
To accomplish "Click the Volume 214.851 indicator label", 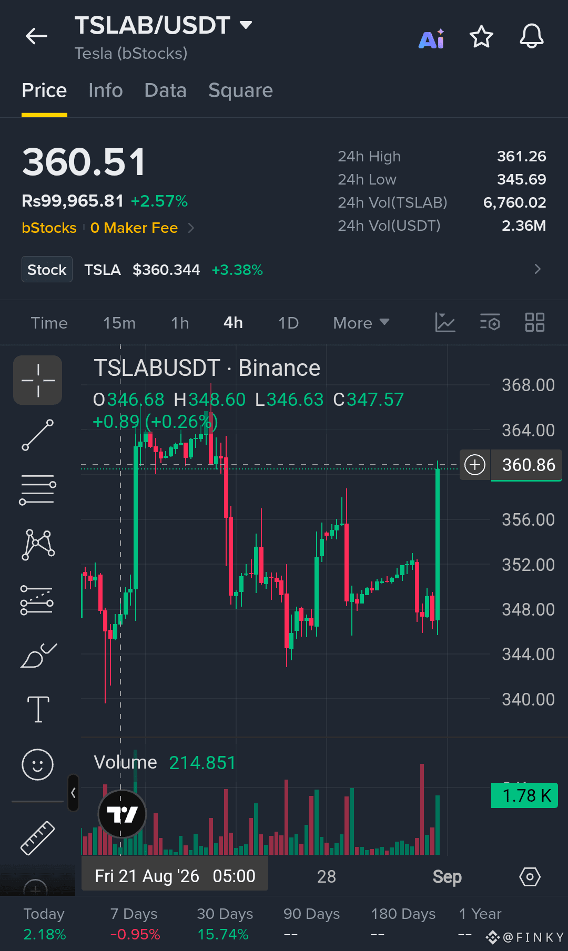I will pos(165,762).
